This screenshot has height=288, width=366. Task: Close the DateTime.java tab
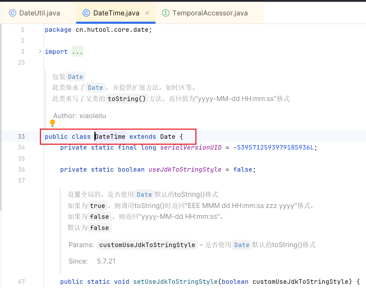tap(147, 13)
